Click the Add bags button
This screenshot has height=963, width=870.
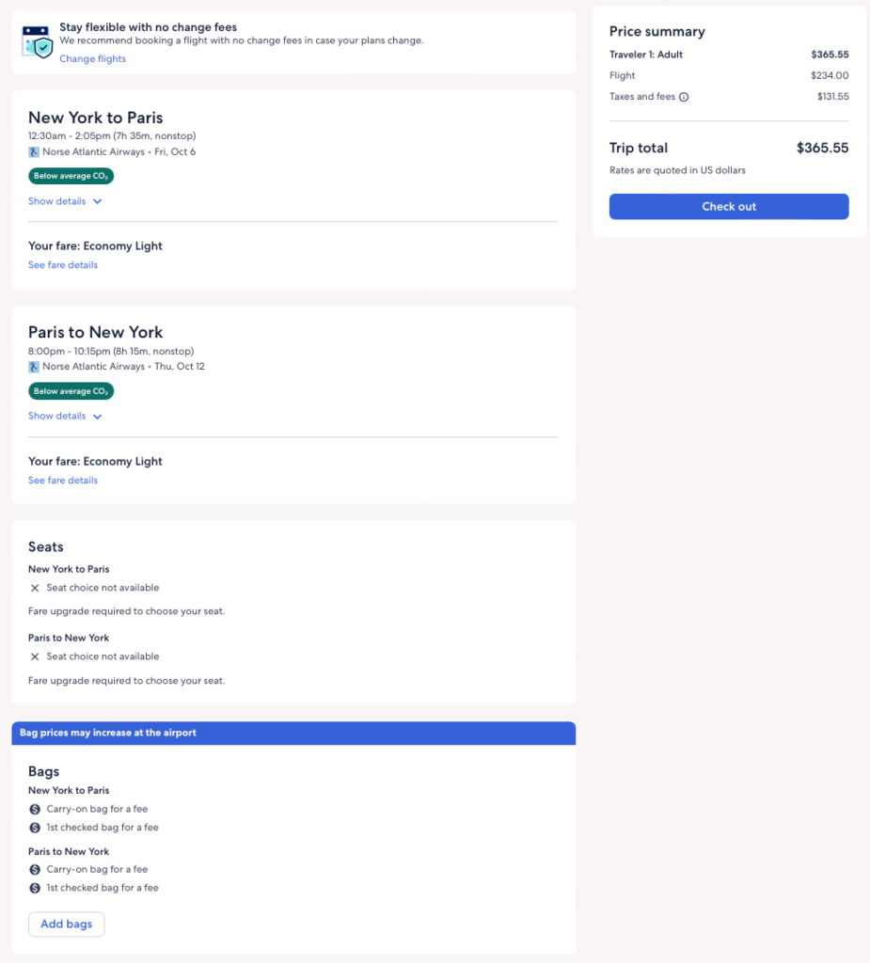pyautogui.click(x=66, y=924)
